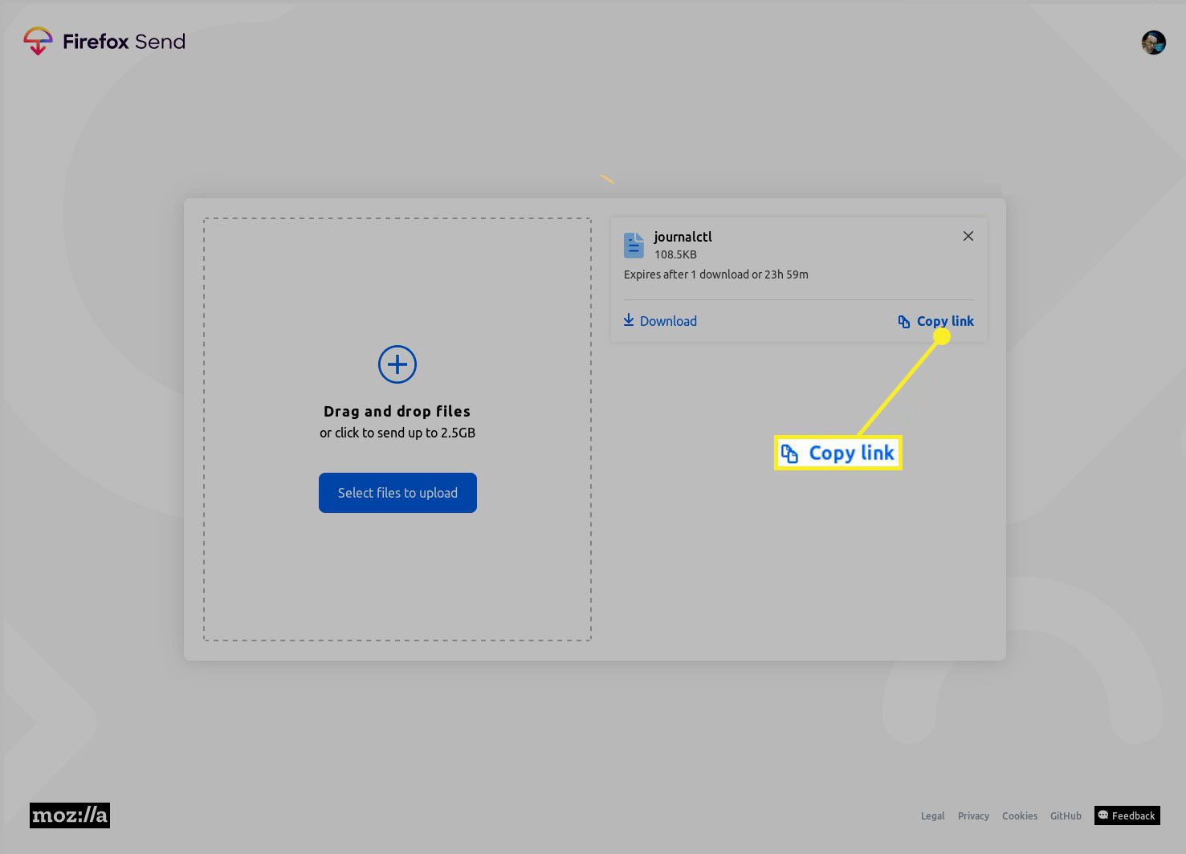The height and width of the screenshot is (854, 1186).
Task: Click the Firefox Send logo
Action: click(x=104, y=42)
